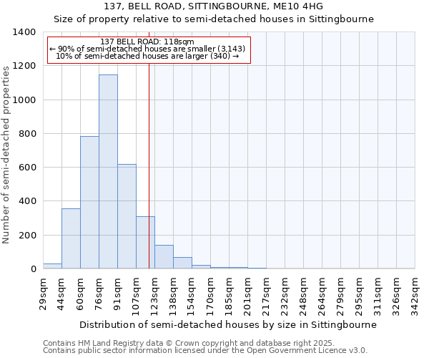
Task: Click the 342sqm tick label on x-axis
Action: point(415,294)
